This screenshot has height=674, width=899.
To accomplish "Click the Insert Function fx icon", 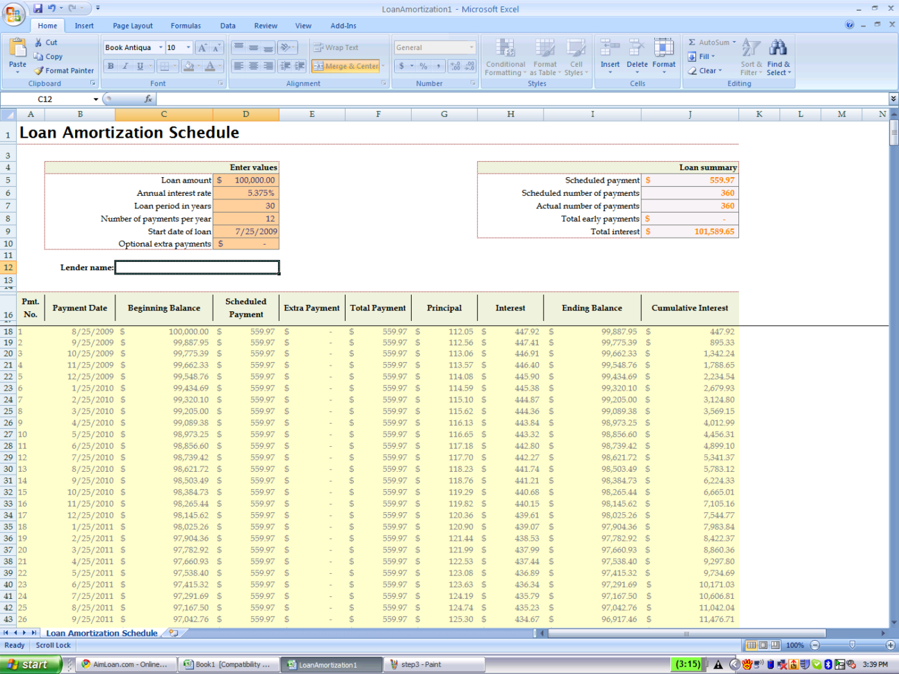I will point(147,99).
